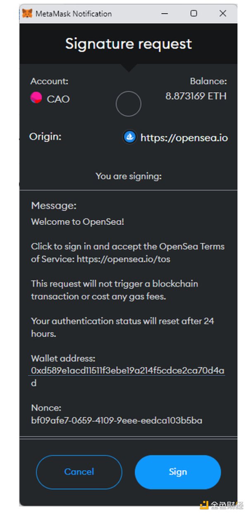248x514 pixels.
Task: Click the pink CAO account avatar
Action: point(36,98)
